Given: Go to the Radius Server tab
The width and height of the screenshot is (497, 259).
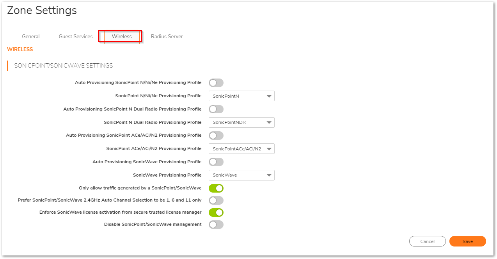Looking at the screenshot, I should [x=167, y=37].
